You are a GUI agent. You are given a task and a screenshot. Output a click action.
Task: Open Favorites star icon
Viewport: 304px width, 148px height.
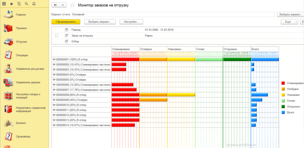pos(11,4)
